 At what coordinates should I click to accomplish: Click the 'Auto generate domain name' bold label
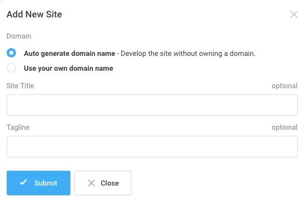[x=69, y=53]
